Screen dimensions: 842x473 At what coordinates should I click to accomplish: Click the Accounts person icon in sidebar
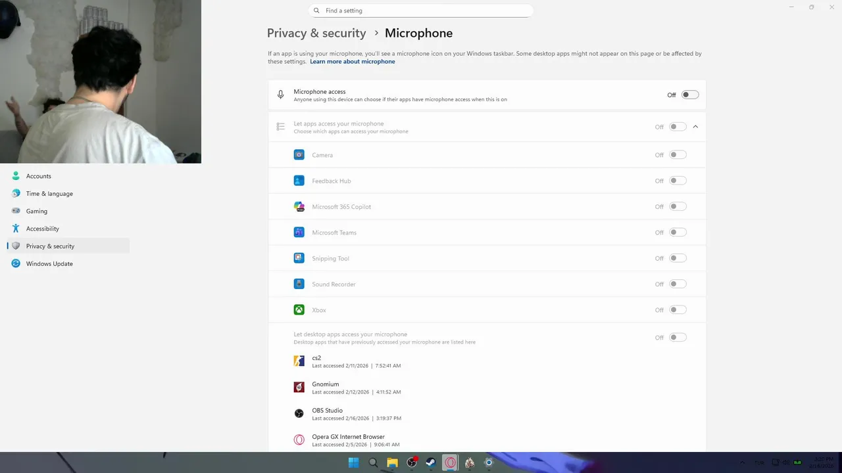pyautogui.click(x=16, y=176)
